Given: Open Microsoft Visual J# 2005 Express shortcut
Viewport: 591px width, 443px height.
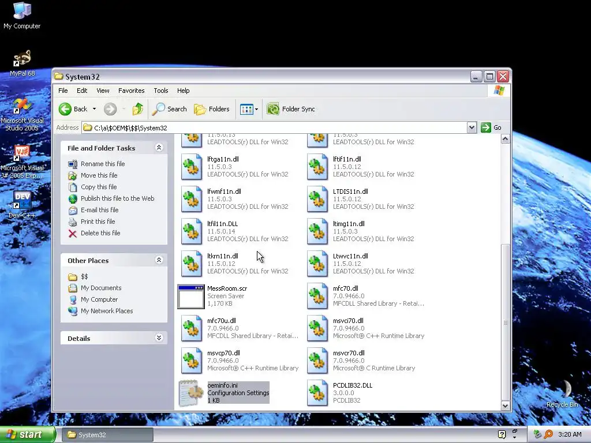Looking at the screenshot, I should pyautogui.click(x=22, y=162).
